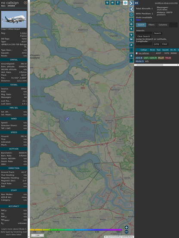Toggle the T map button

tap(117, 3)
